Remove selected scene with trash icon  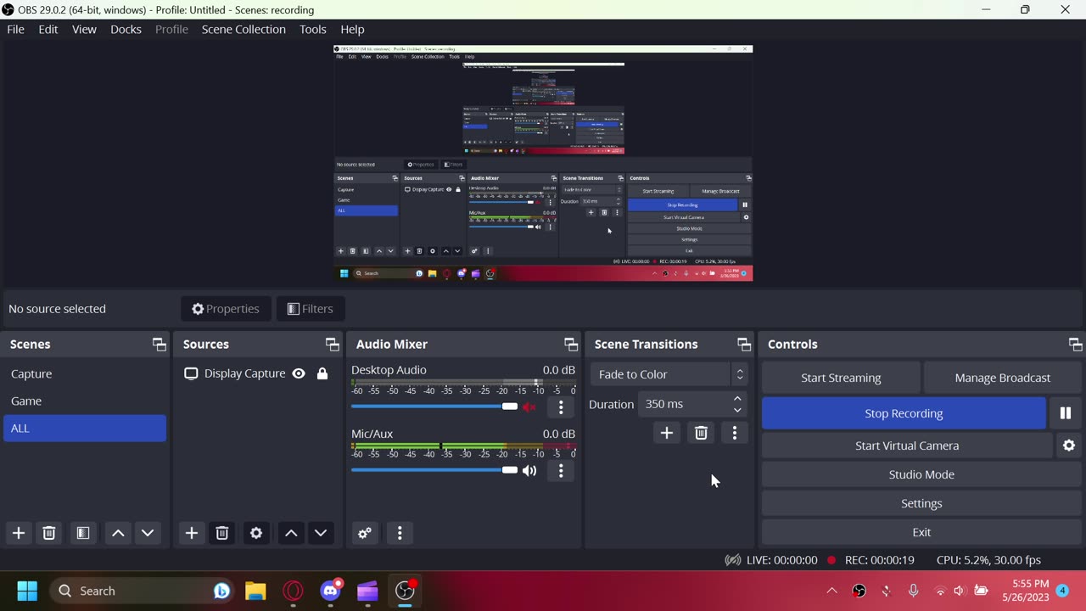[x=49, y=533]
